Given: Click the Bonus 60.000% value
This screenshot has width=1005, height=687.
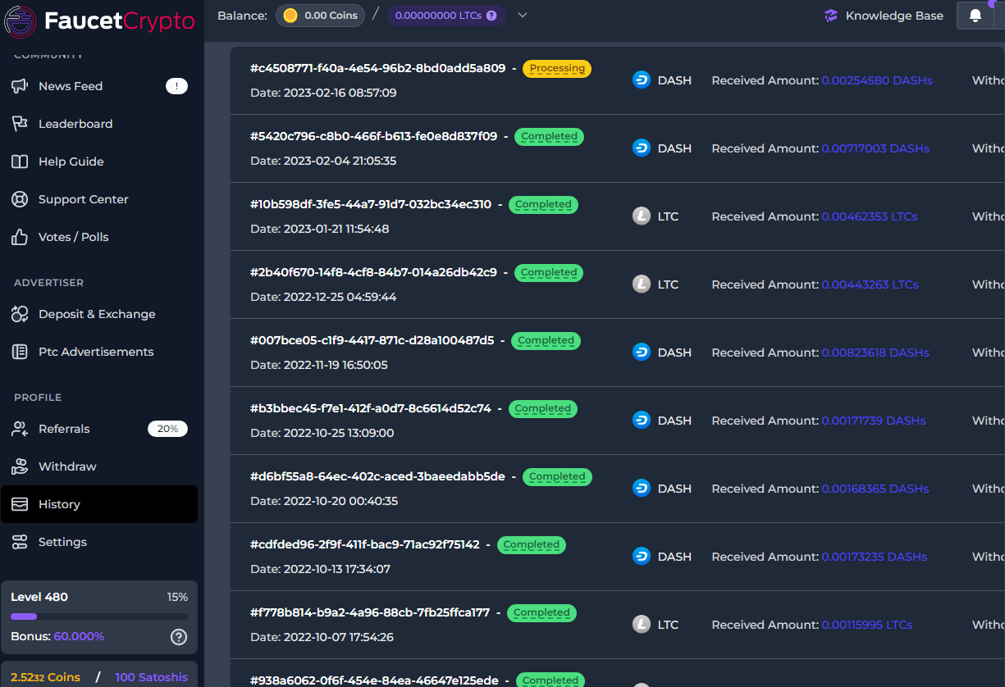Looking at the screenshot, I should [x=79, y=637].
